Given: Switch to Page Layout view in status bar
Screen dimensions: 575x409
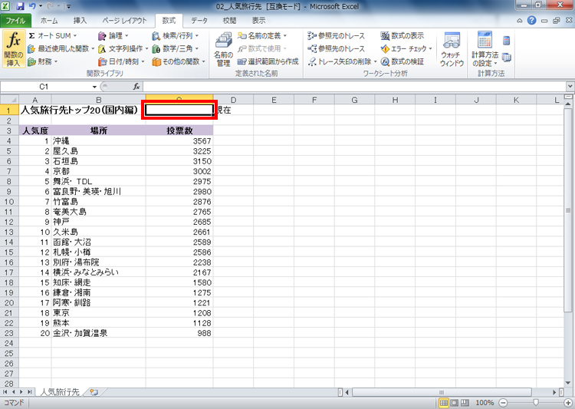Looking at the screenshot, I should [x=455, y=403].
